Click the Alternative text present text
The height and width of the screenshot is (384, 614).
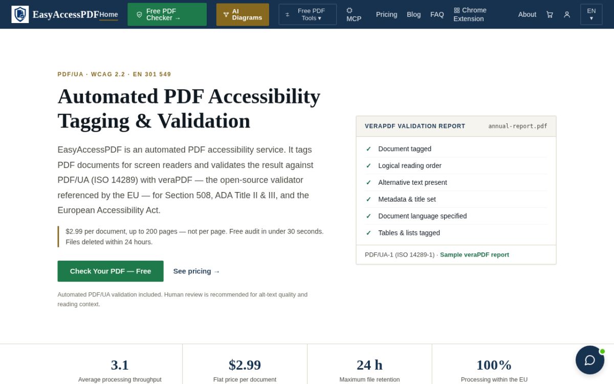click(412, 183)
